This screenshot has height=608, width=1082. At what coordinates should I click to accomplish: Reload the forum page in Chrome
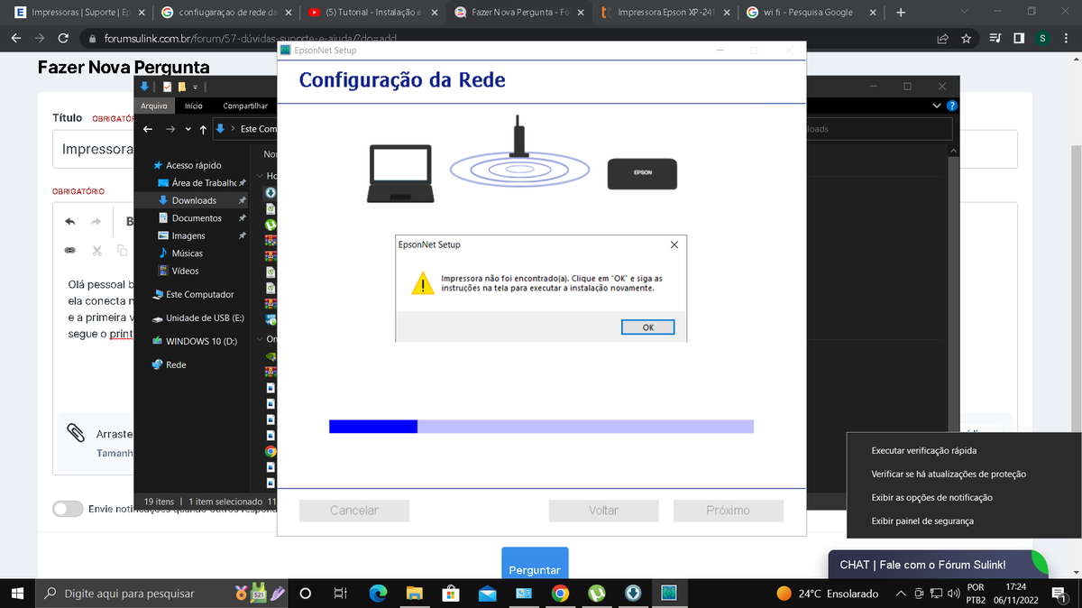[x=63, y=39]
